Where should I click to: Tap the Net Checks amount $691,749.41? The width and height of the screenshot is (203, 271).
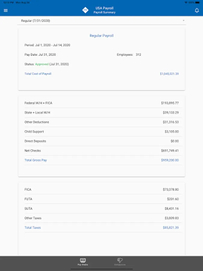(x=170, y=151)
